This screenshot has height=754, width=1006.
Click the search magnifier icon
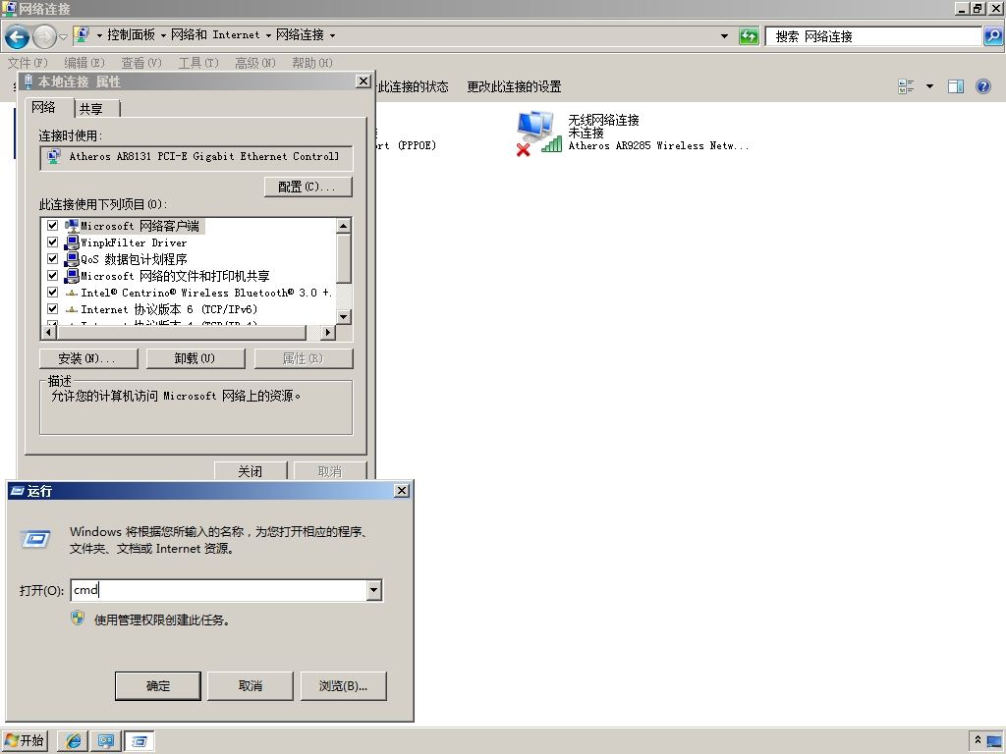pos(992,36)
